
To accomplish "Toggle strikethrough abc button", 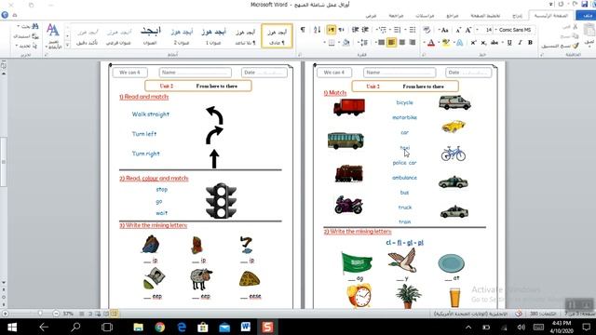I will point(494,43).
